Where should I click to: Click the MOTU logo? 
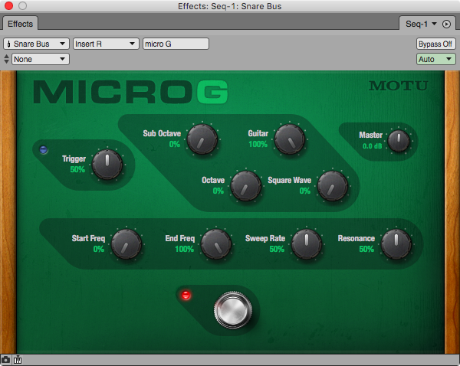coord(398,86)
